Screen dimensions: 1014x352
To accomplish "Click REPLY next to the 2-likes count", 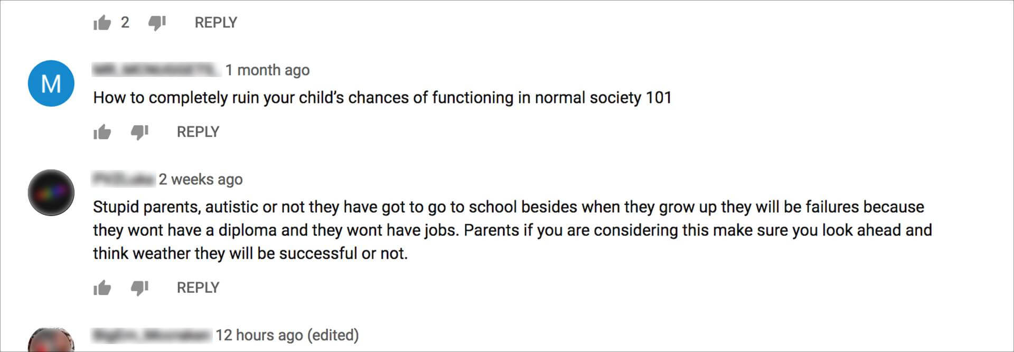I will click(x=215, y=23).
